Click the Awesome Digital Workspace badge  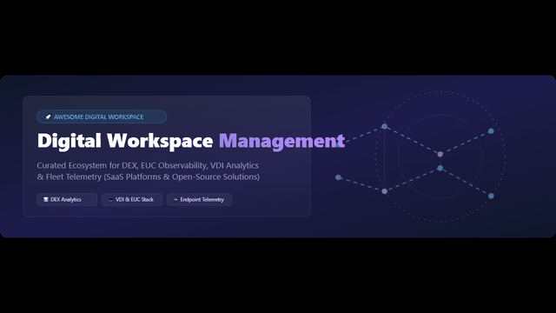click(x=102, y=117)
